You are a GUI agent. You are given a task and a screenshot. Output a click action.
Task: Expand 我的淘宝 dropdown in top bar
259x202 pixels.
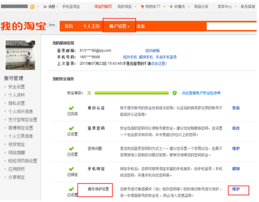click(x=135, y=7)
